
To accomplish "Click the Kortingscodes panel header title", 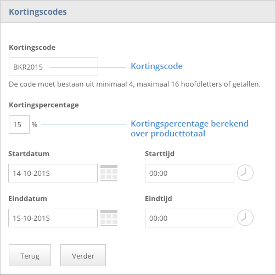I will tap(38, 12).
